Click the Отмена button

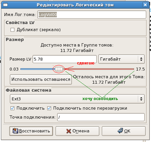[77, 131]
